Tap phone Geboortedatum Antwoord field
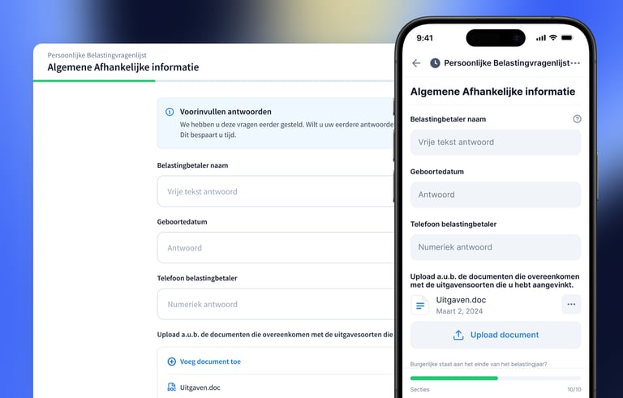 [496, 195]
